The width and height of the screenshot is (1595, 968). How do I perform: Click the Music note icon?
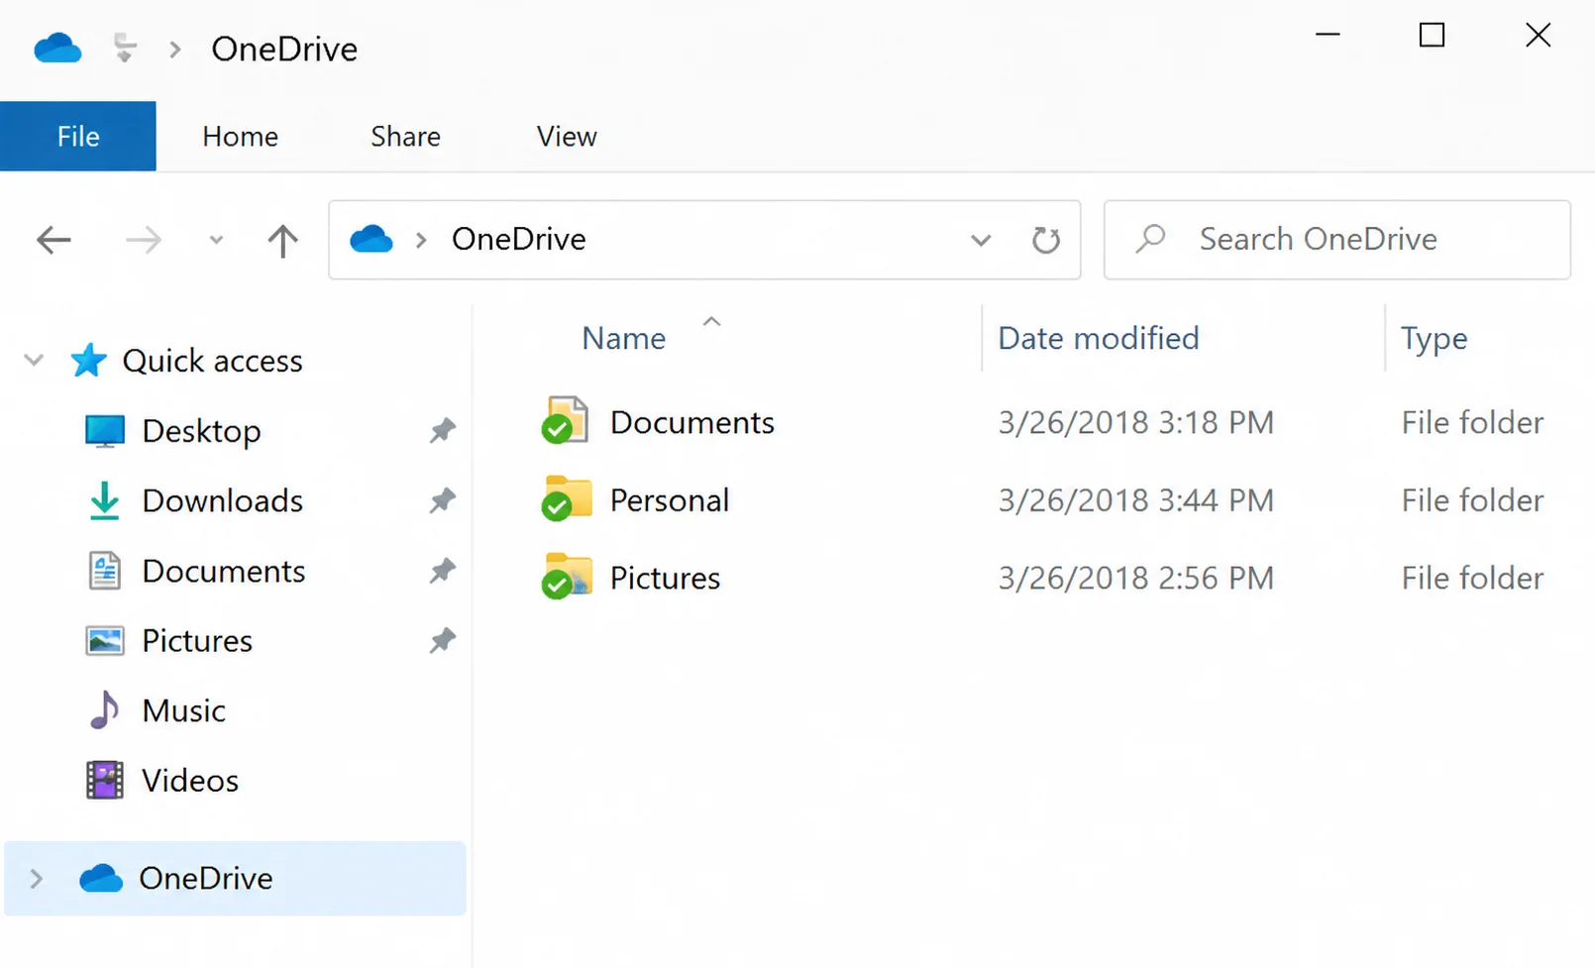pos(104,710)
